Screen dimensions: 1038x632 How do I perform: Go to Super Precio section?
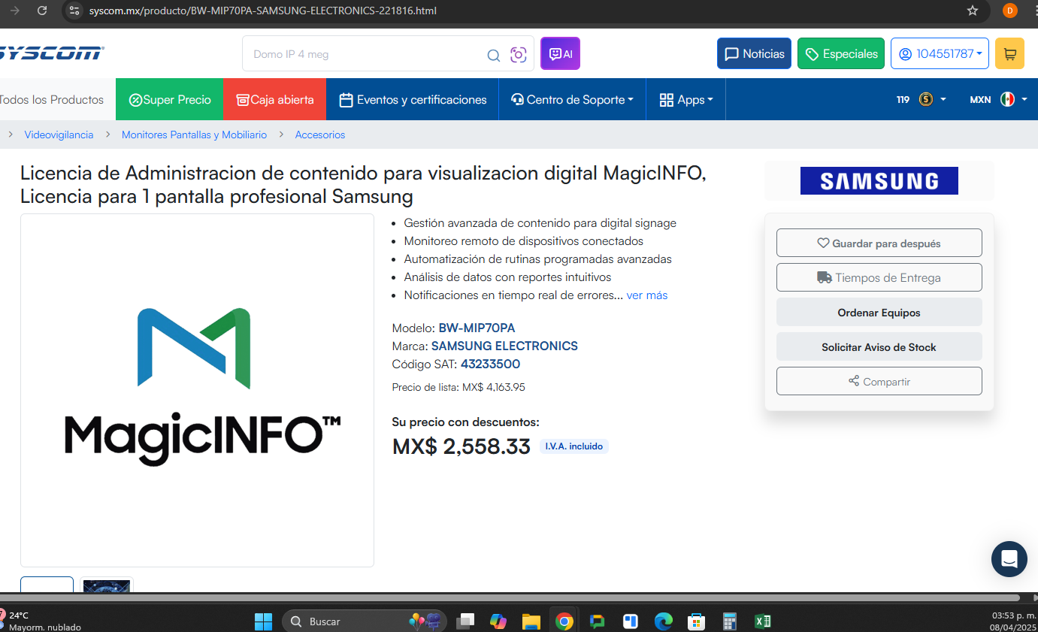click(170, 99)
